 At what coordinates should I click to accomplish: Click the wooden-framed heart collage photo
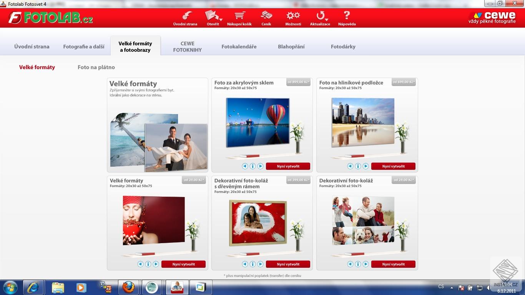[258, 223]
